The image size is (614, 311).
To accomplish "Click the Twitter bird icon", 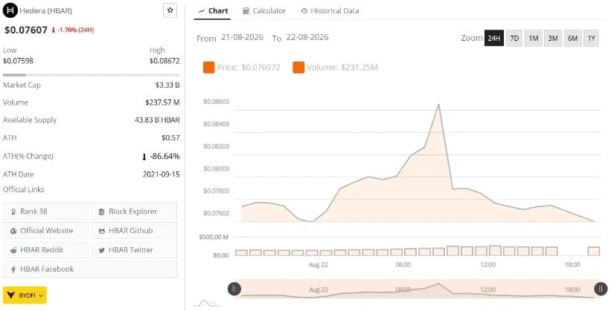I will pyautogui.click(x=102, y=250).
